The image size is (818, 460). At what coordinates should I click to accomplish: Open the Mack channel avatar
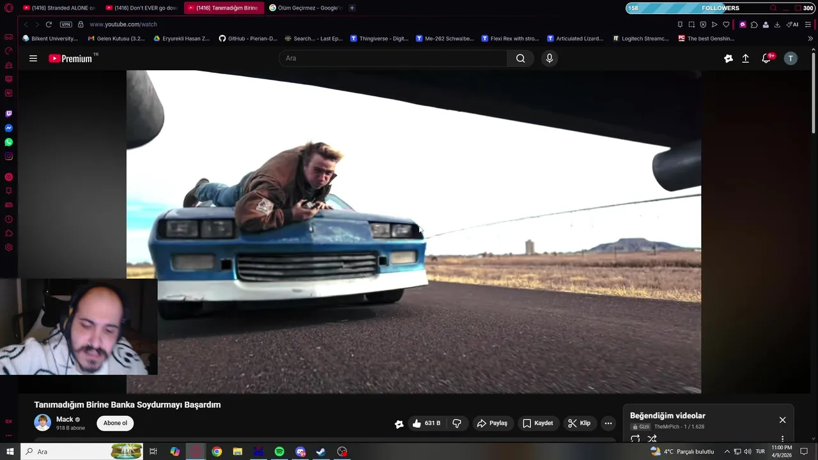(43, 423)
